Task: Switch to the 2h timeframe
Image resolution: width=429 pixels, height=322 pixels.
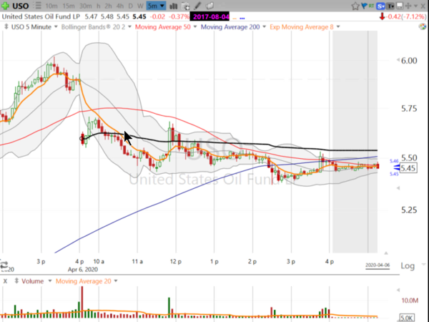Action: tap(109, 6)
